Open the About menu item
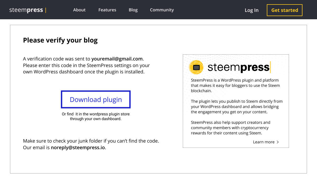The width and height of the screenshot is (317, 179). click(79, 10)
